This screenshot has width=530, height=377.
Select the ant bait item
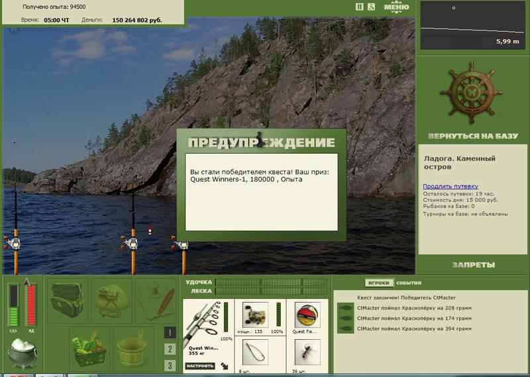tap(307, 352)
